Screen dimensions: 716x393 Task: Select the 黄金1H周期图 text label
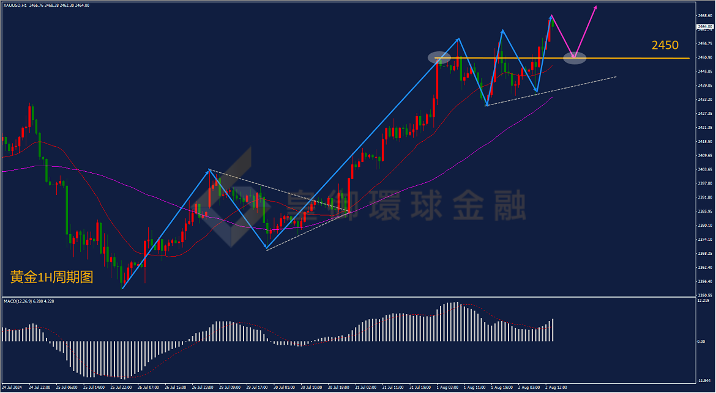51,277
